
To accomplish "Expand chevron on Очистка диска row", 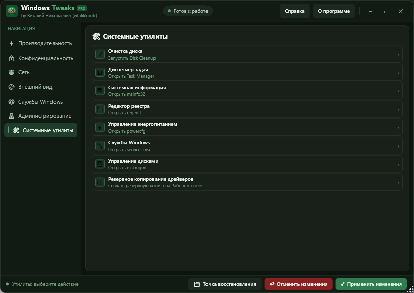I will (398, 55).
